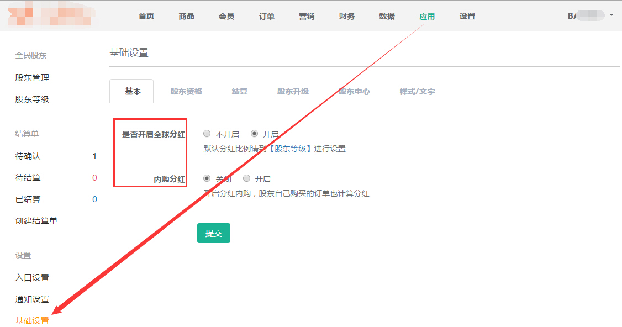Screen dimensions: 622x327
Task: Open 财务 in the top navigation
Action: point(347,16)
